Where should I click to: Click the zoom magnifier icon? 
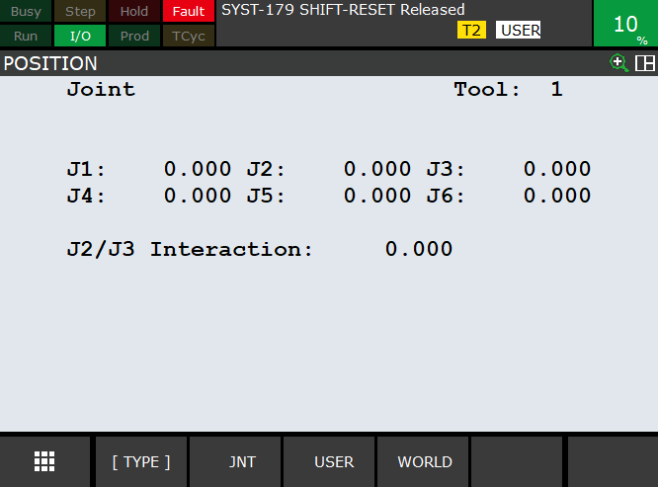619,63
